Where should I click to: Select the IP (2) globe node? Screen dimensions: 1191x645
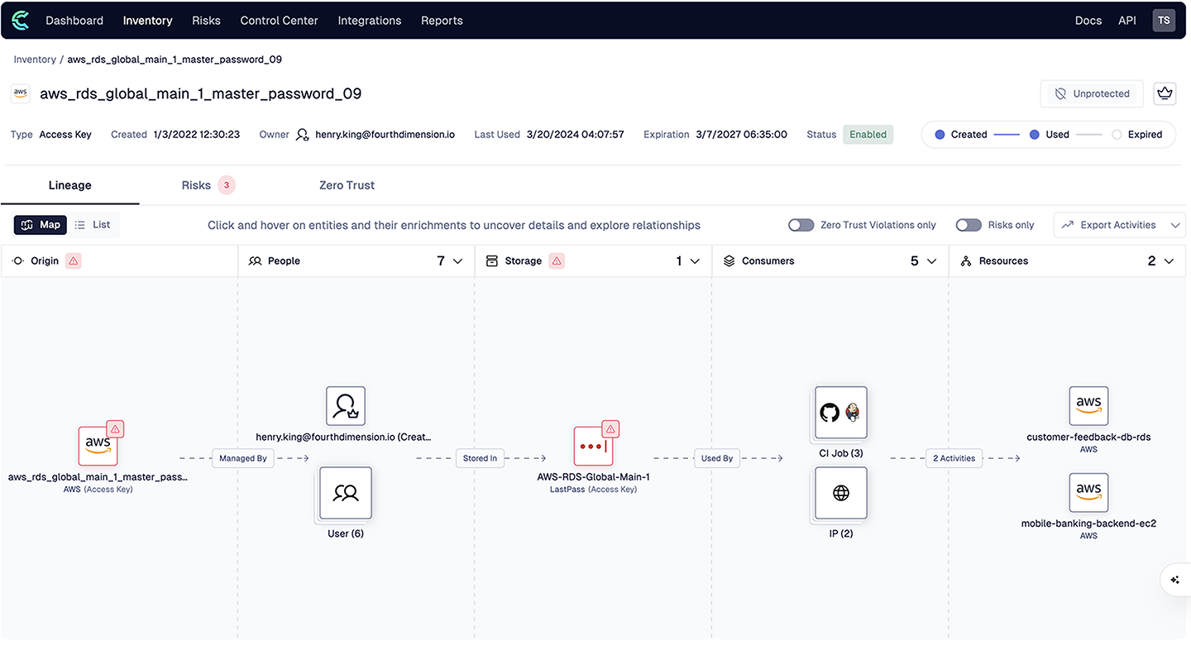pyautogui.click(x=841, y=494)
